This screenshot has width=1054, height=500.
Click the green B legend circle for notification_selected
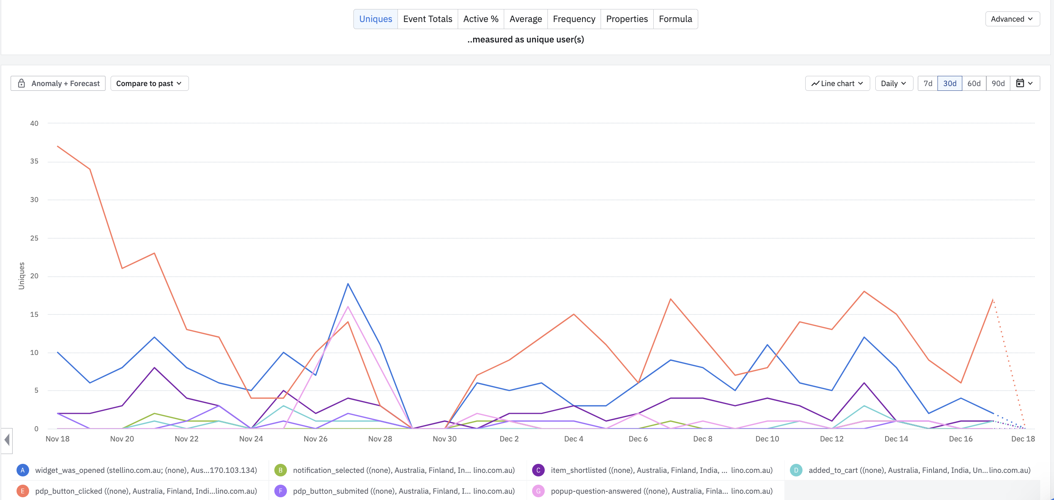point(280,470)
